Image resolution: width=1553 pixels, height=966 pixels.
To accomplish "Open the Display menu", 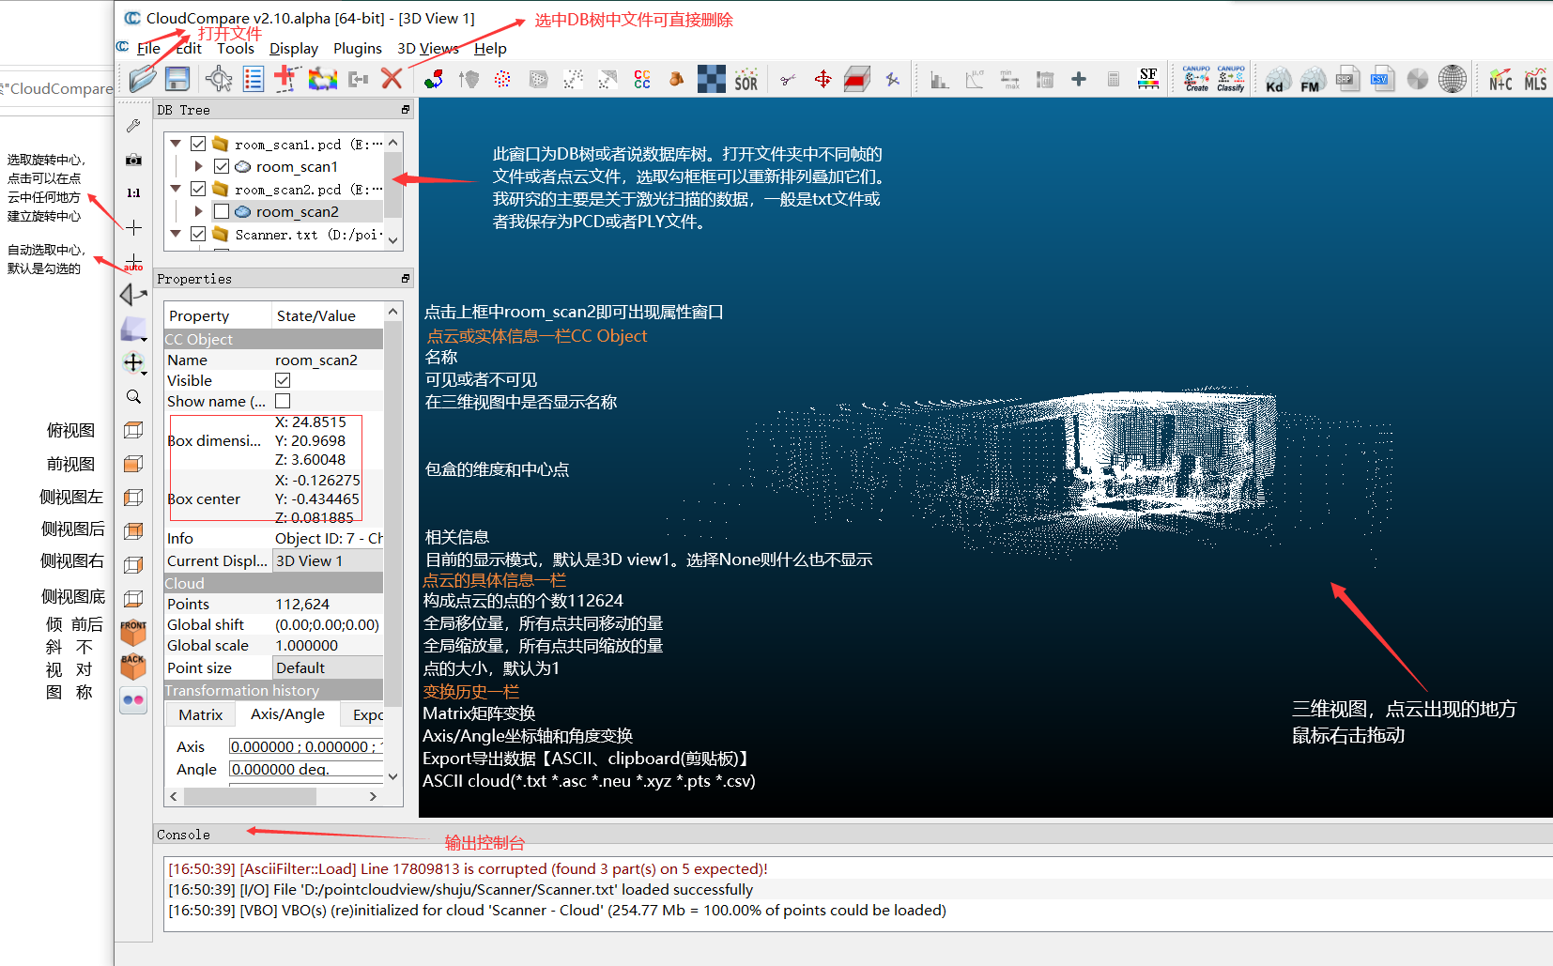I will [293, 48].
